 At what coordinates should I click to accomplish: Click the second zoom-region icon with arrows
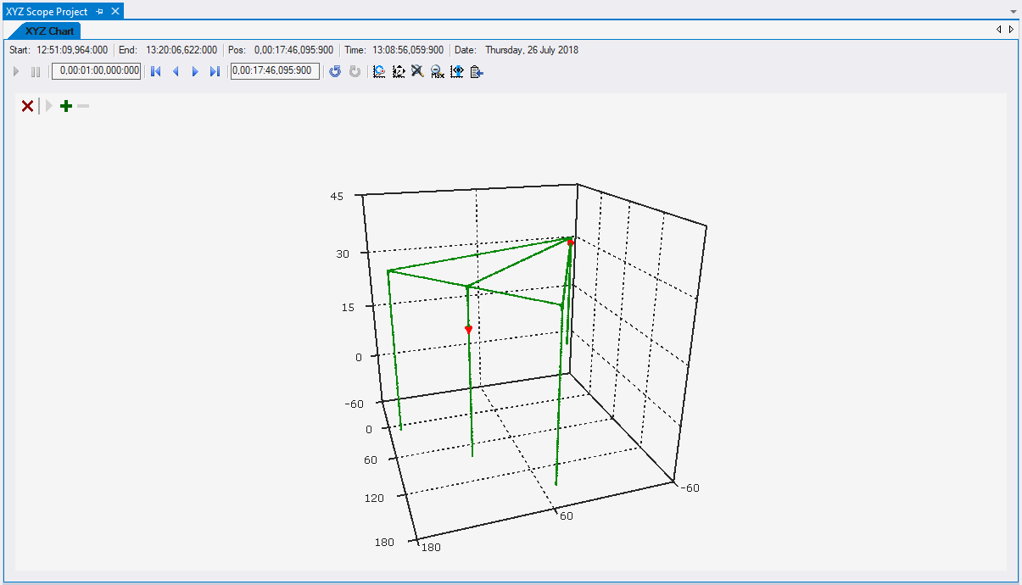pos(399,72)
